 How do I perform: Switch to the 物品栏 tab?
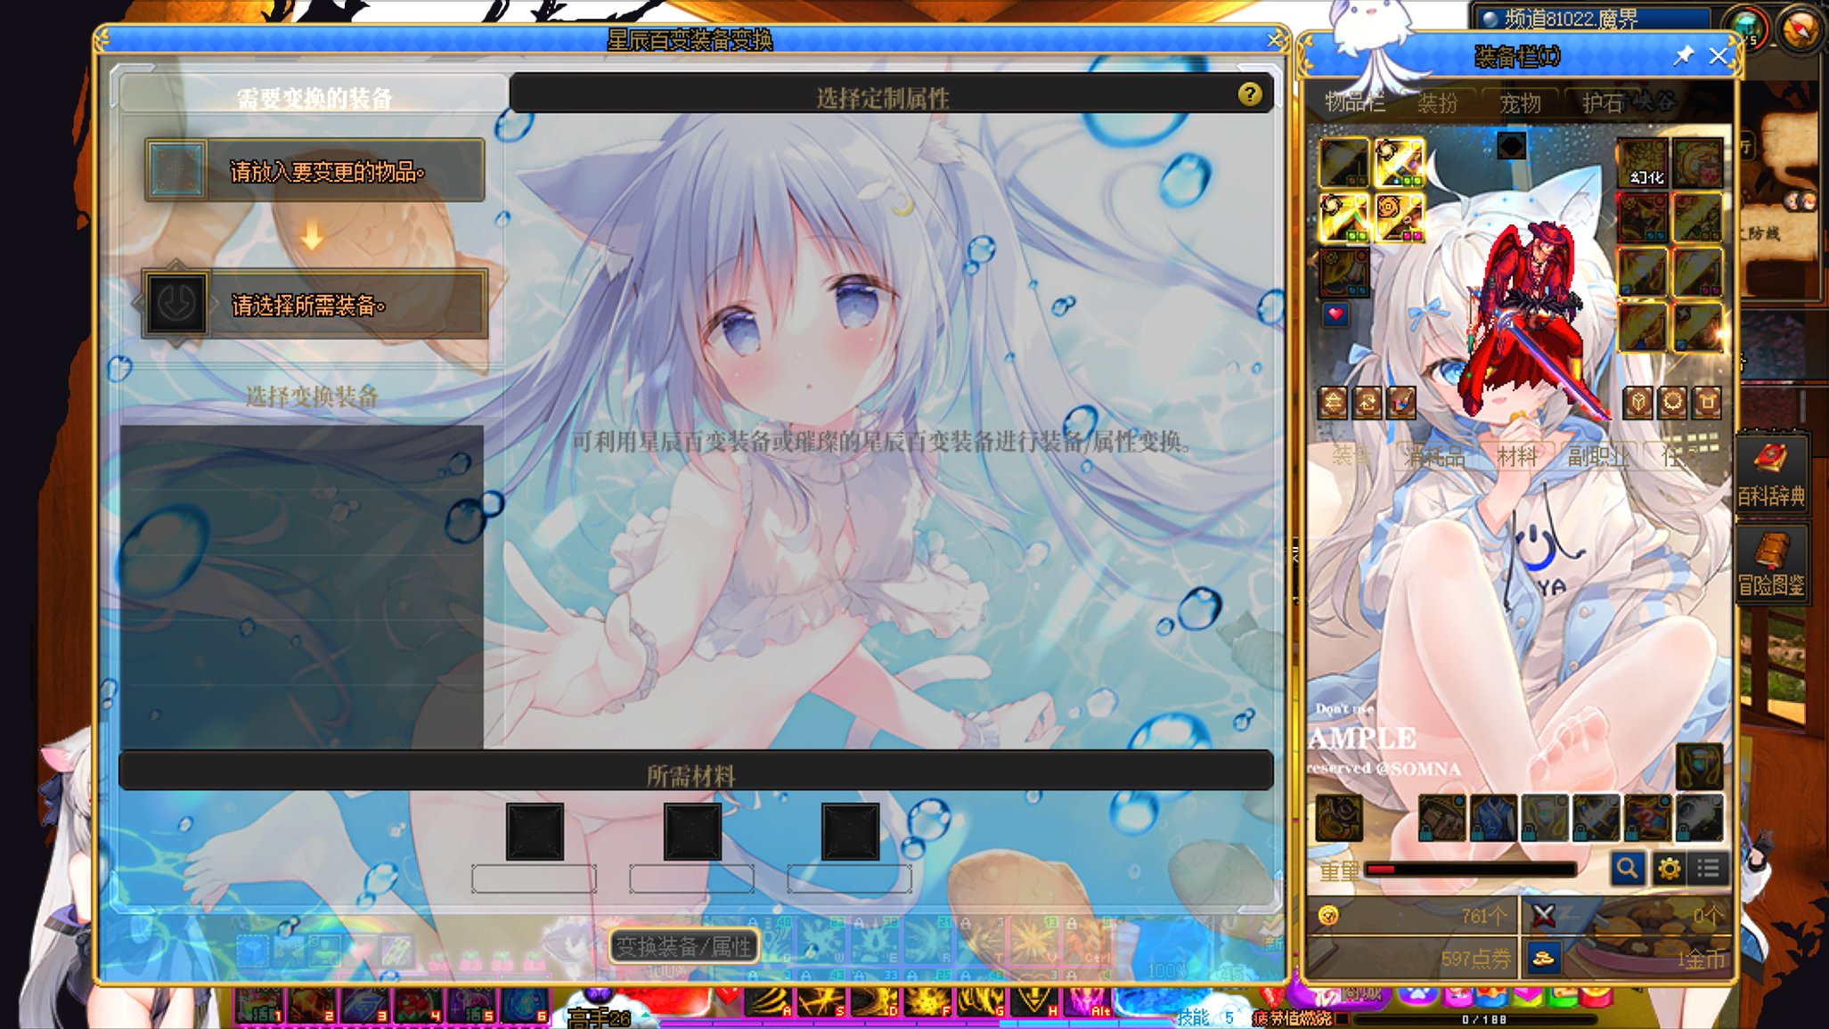click(x=1354, y=102)
